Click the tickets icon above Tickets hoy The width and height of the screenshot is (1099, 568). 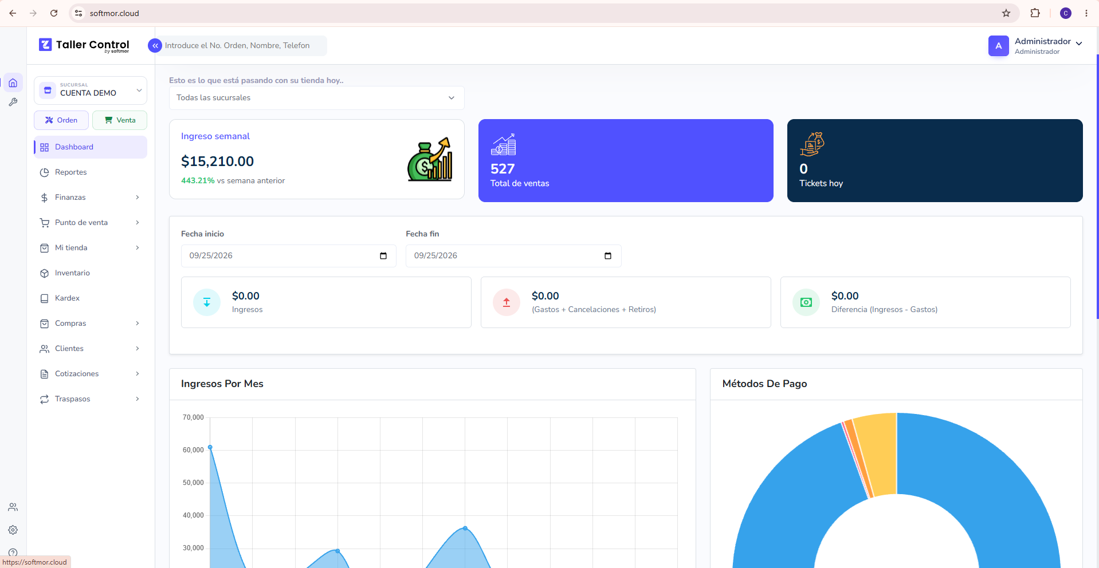coord(812,144)
